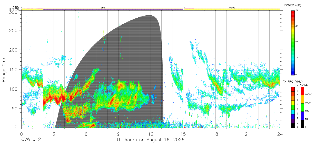Click the POWER (dB) colorbar title
The height and width of the screenshot is (145, 315).
coord(293,5)
